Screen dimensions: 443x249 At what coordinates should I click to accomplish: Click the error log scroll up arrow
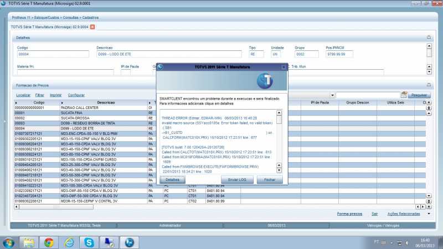click(279, 113)
